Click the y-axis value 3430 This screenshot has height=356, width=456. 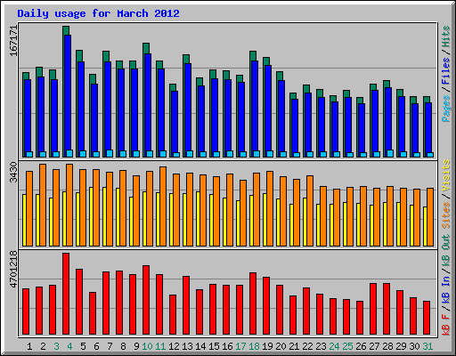click(x=13, y=173)
